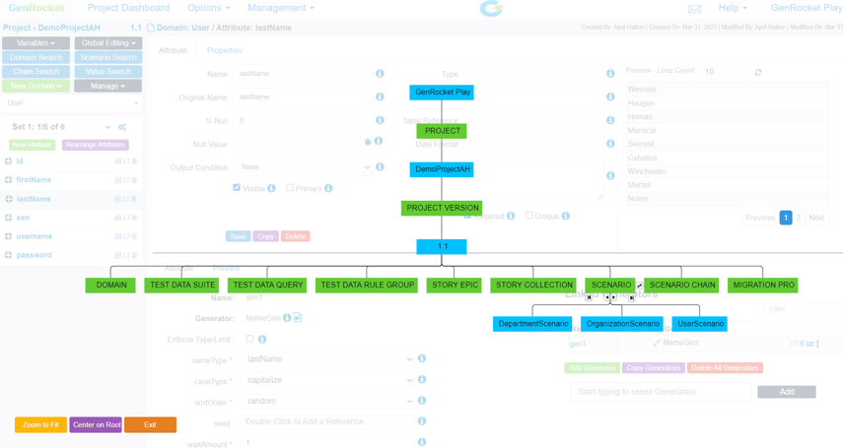Click info icon next to Unique checkbox

pyautogui.click(x=566, y=216)
